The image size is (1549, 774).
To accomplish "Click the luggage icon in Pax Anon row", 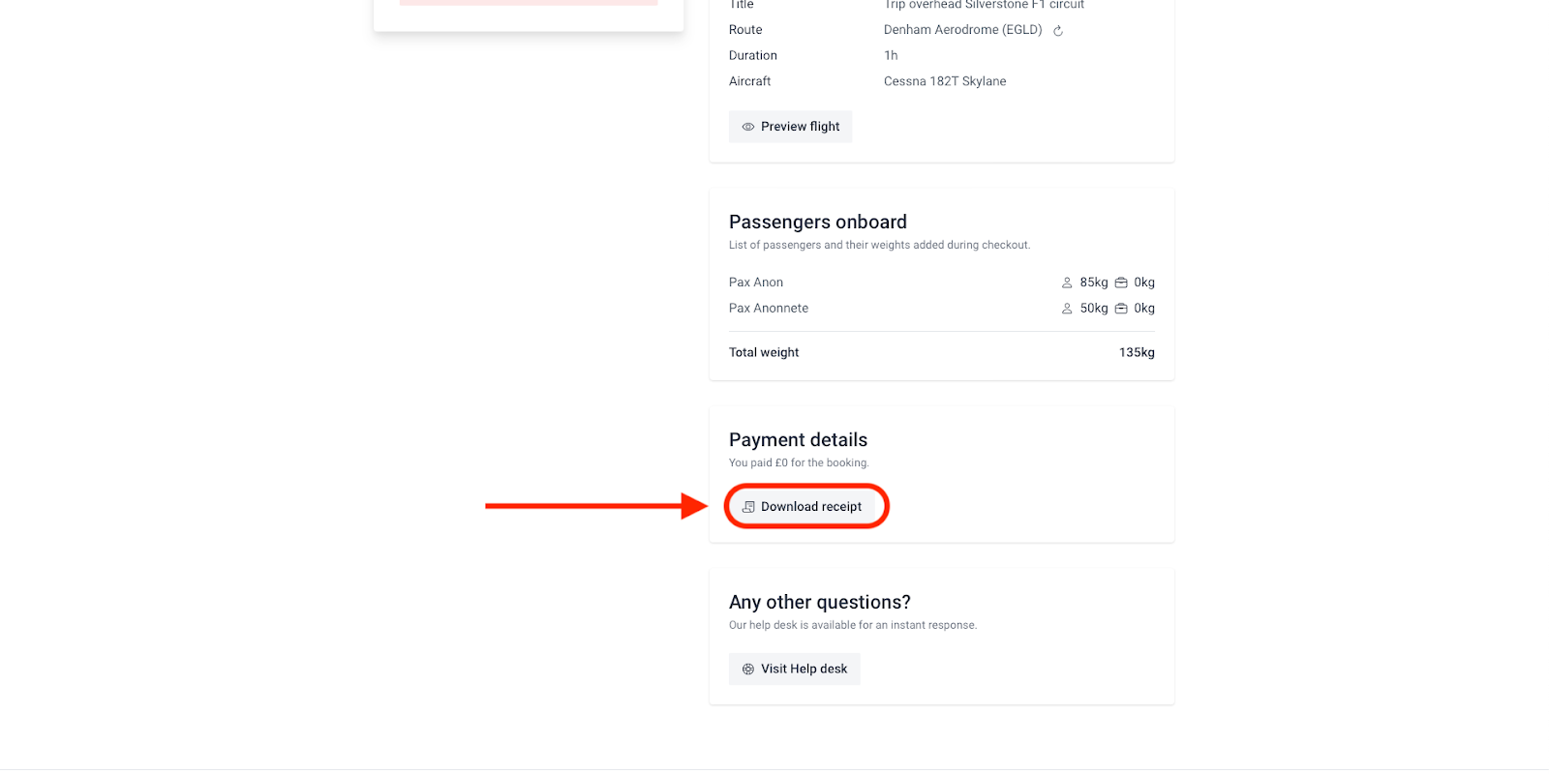I will pos(1121,283).
